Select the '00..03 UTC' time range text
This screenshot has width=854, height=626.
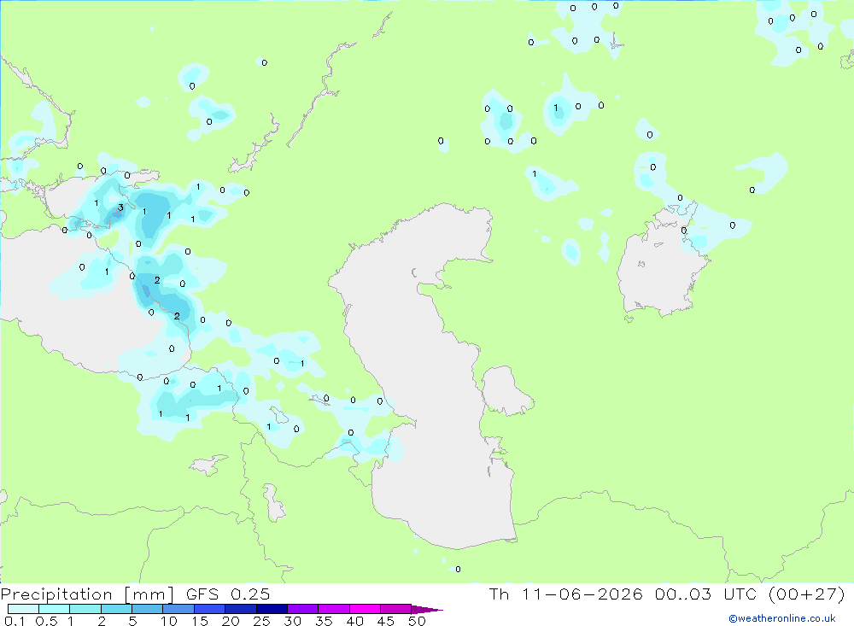coord(706,594)
